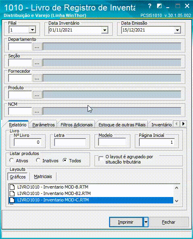The image size is (193, 239).
Task: Open Seção lookup ellipsis button
Action: [37, 63]
